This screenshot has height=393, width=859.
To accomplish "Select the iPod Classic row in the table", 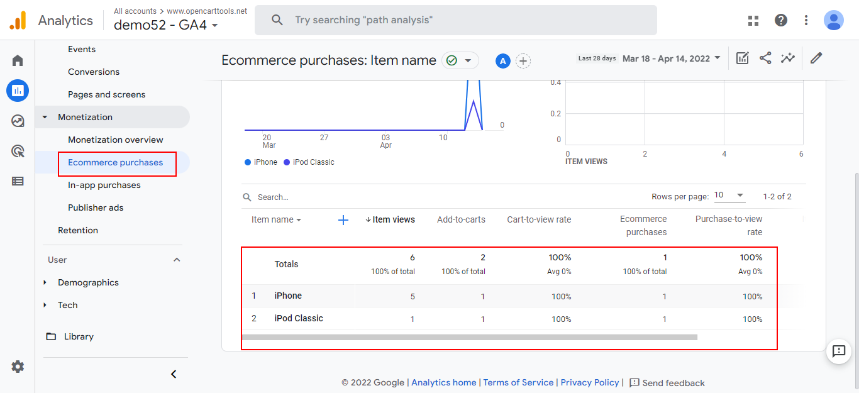I will coord(509,319).
